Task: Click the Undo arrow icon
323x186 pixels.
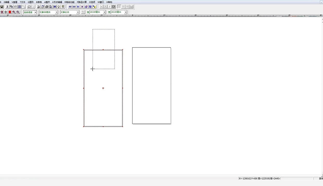Action: [x=29, y=7]
